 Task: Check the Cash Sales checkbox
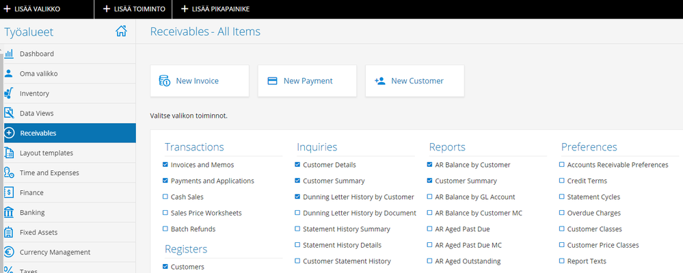165,196
